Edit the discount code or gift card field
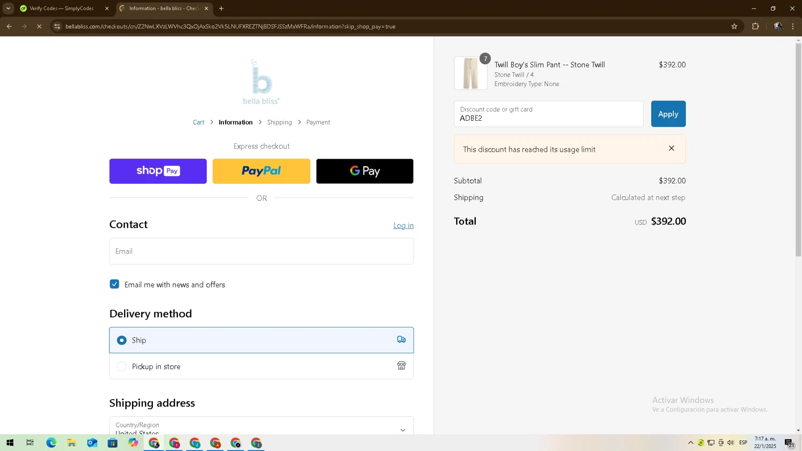 coord(549,114)
